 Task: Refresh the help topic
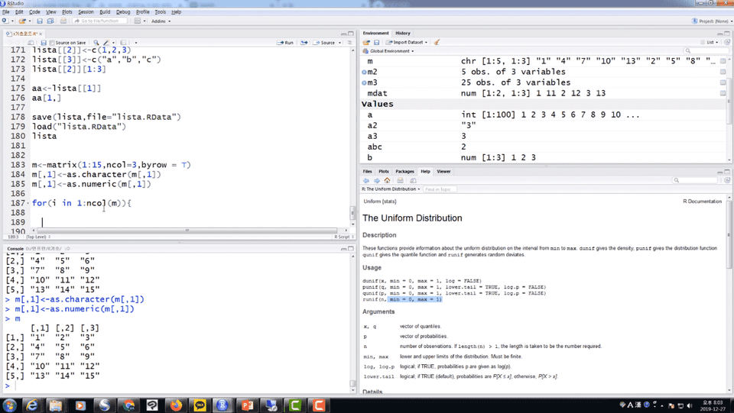point(727,180)
